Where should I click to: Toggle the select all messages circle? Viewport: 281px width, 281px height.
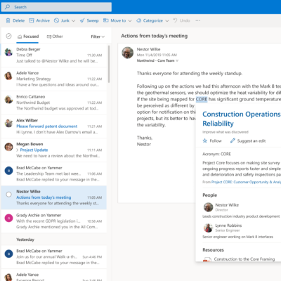tap(8, 36)
